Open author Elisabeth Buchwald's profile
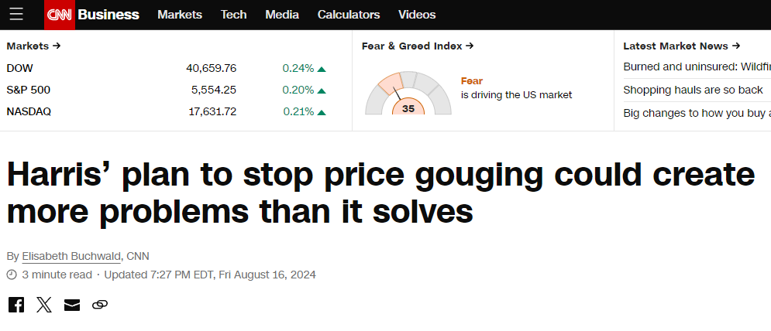This screenshot has height=331, width=771. tap(71, 256)
